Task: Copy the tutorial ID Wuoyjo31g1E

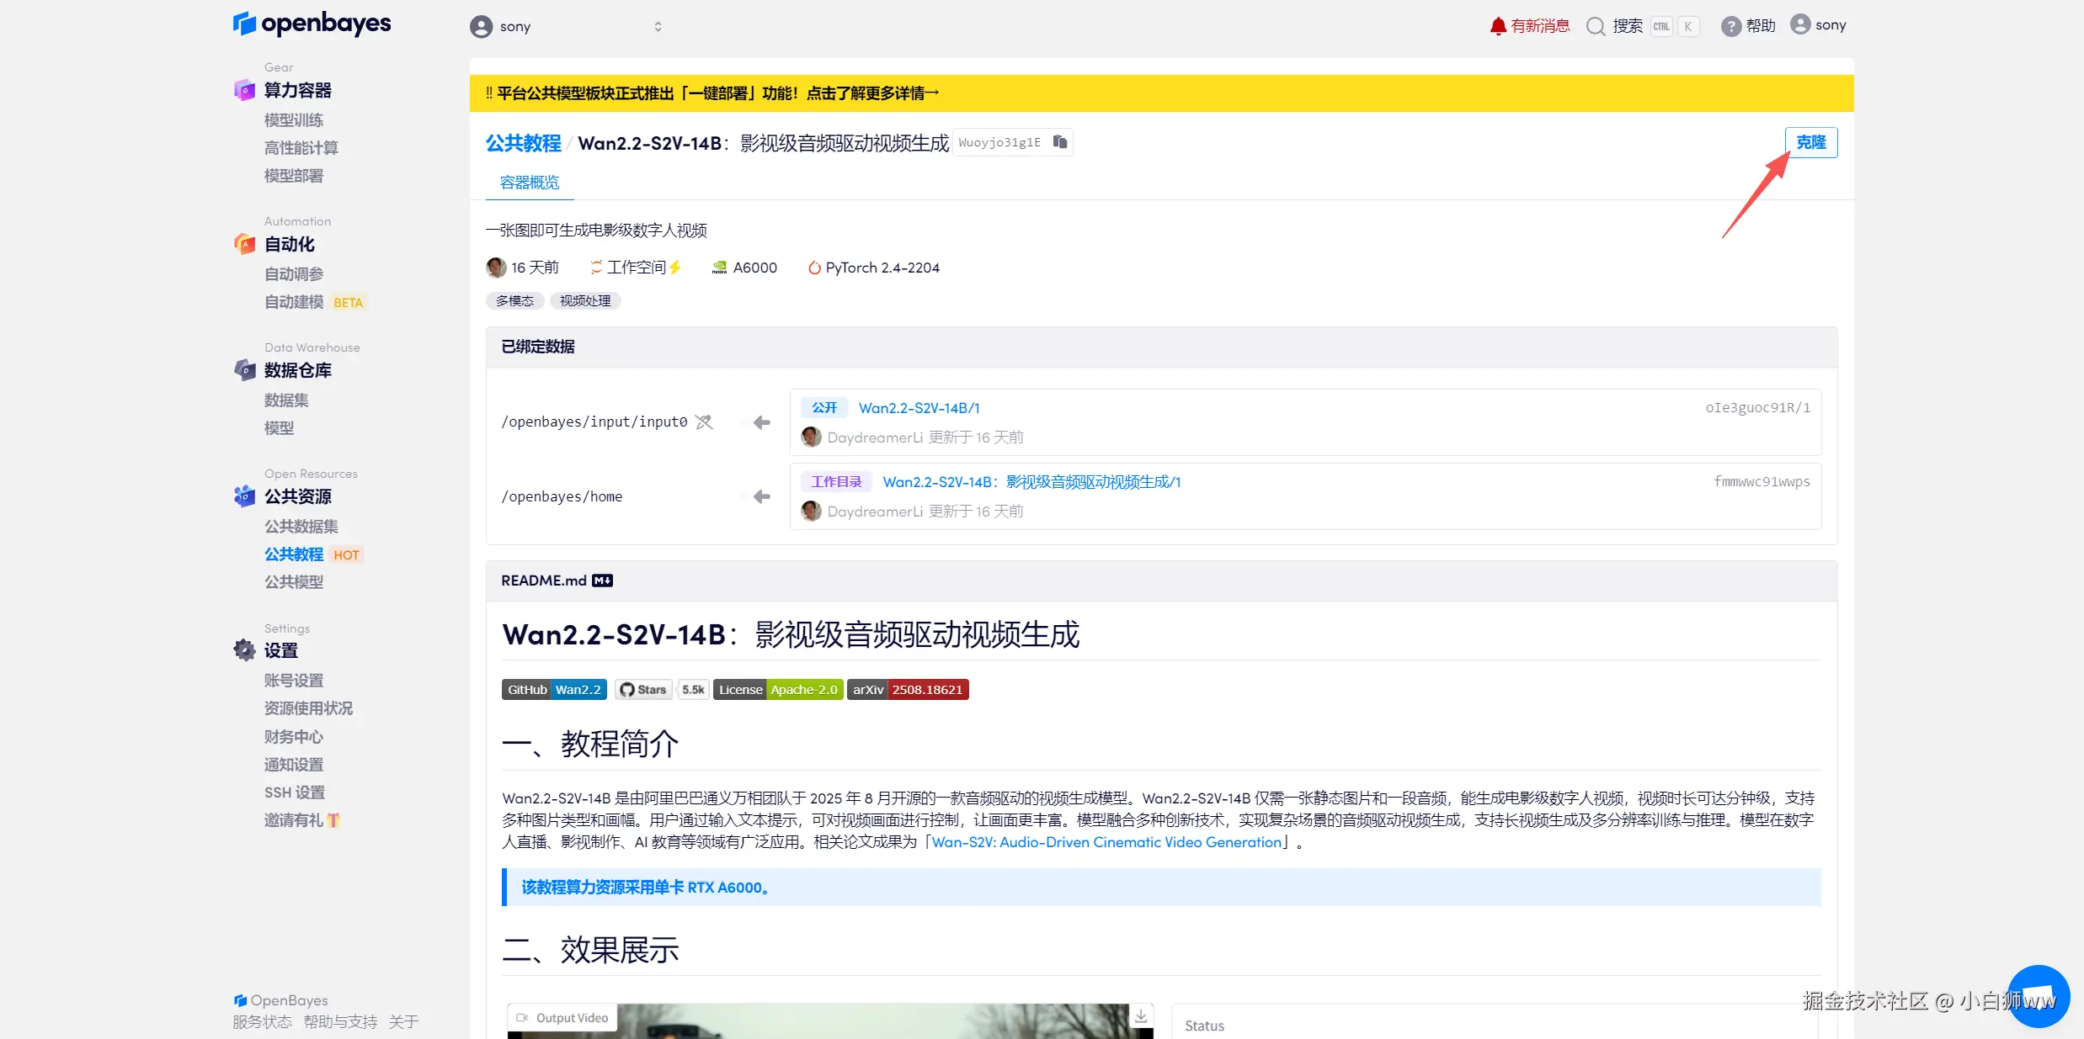Action: click(1060, 142)
